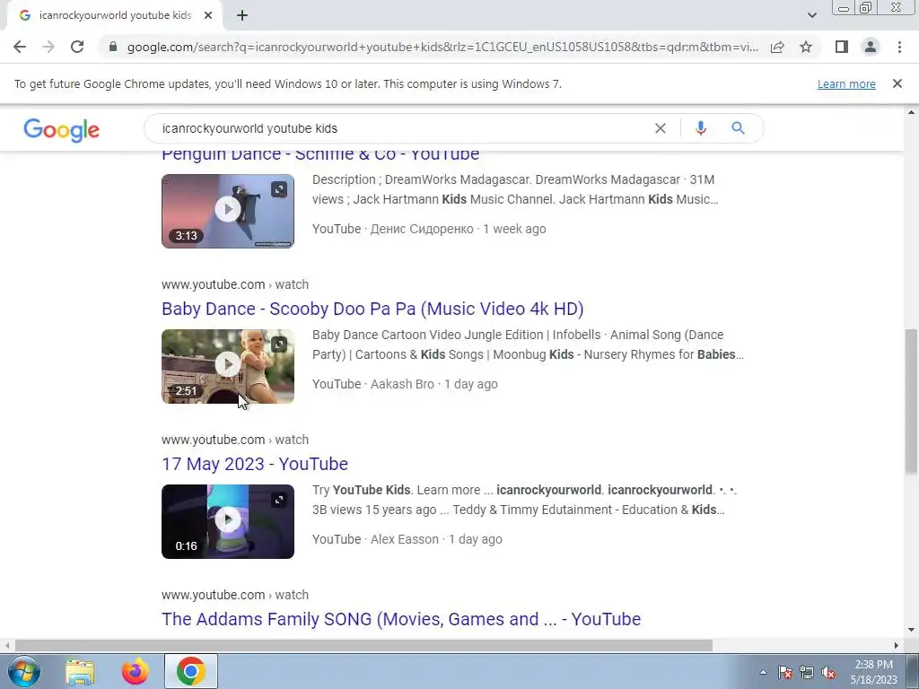Open Penguin Dance - Schiffle & Co link
The width and height of the screenshot is (919, 689).
click(320, 154)
